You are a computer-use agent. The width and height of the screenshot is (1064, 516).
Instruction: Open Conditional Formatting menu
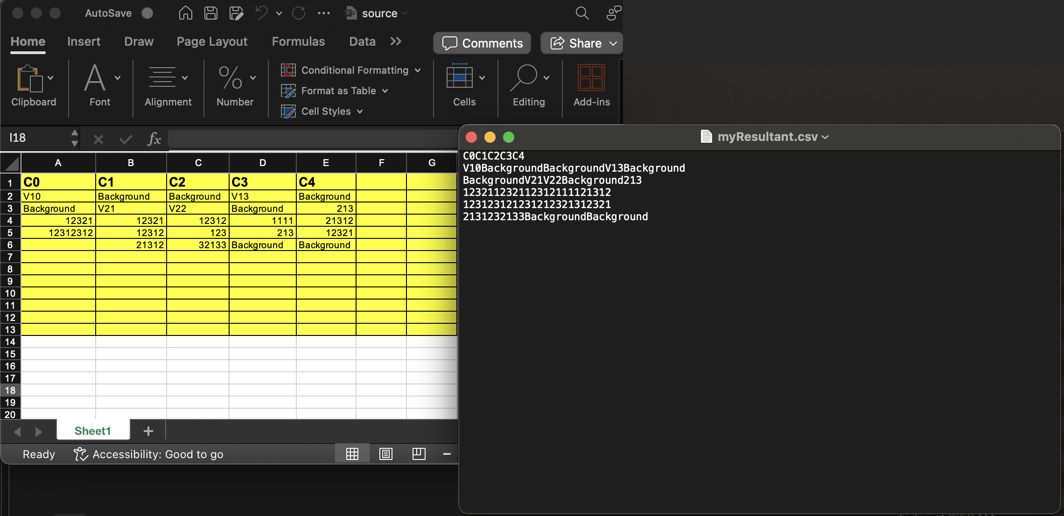351,70
